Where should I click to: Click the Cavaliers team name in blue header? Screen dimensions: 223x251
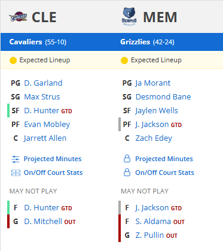(x=26, y=42)
